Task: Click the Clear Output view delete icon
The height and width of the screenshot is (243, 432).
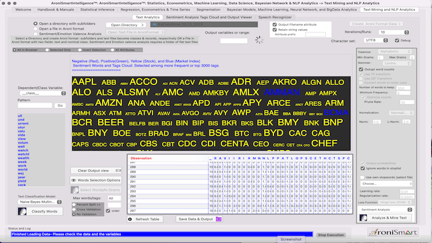Action: coord(118,171)
